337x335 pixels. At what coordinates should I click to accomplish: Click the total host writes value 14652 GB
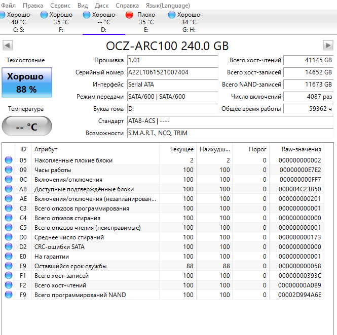pos(309,72)
